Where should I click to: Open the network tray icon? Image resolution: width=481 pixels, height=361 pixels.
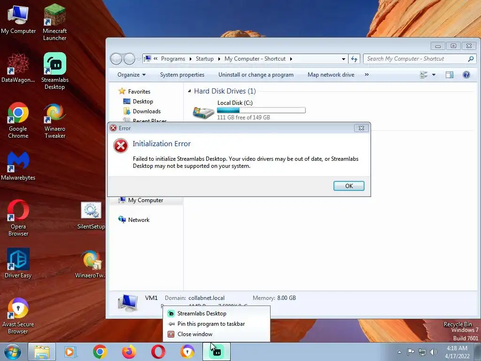click(422, 352)
